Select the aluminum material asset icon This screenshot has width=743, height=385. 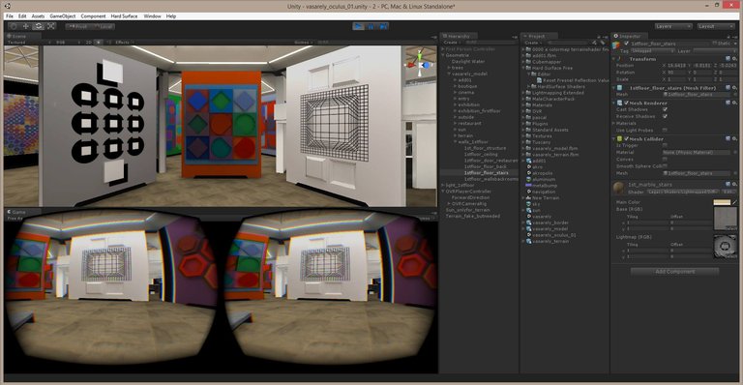coord(528,179)
